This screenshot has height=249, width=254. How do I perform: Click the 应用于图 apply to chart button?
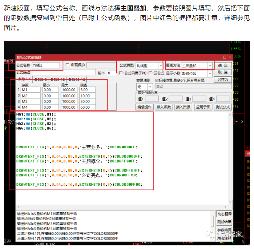point(203,107)
